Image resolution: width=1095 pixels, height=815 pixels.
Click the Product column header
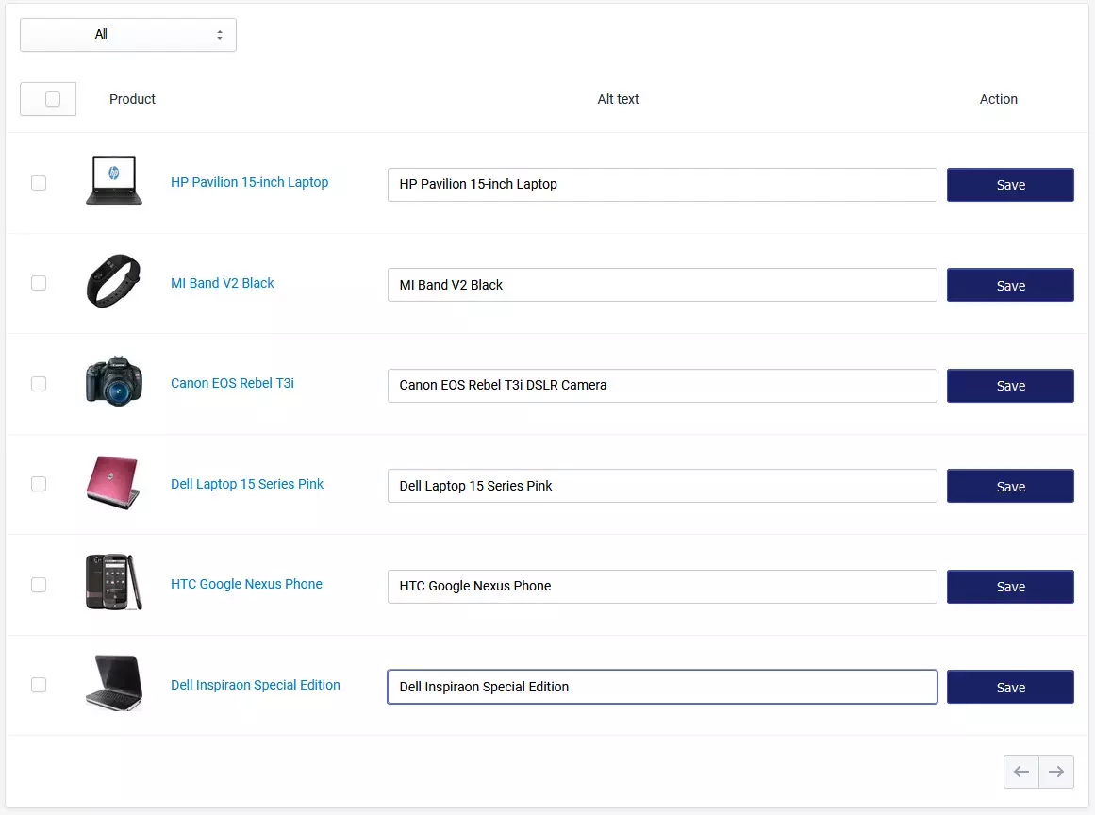point(132,99)
